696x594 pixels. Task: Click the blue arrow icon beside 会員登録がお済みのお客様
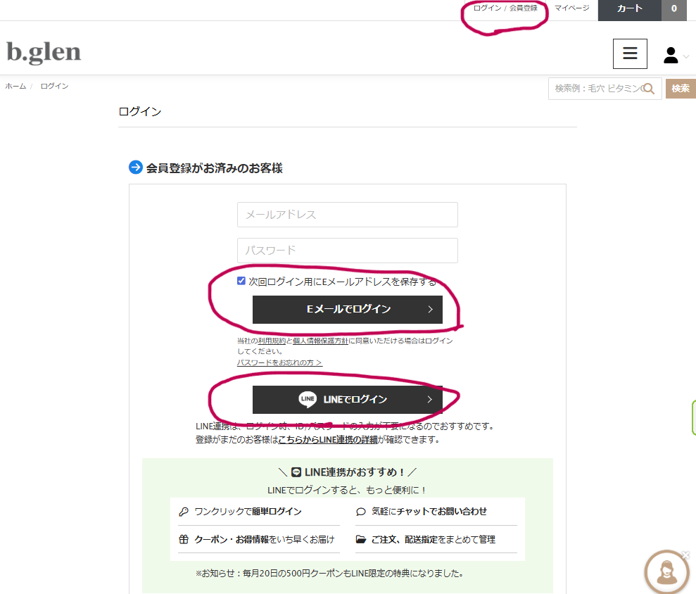pyautogui.click(x=136, y=168)
